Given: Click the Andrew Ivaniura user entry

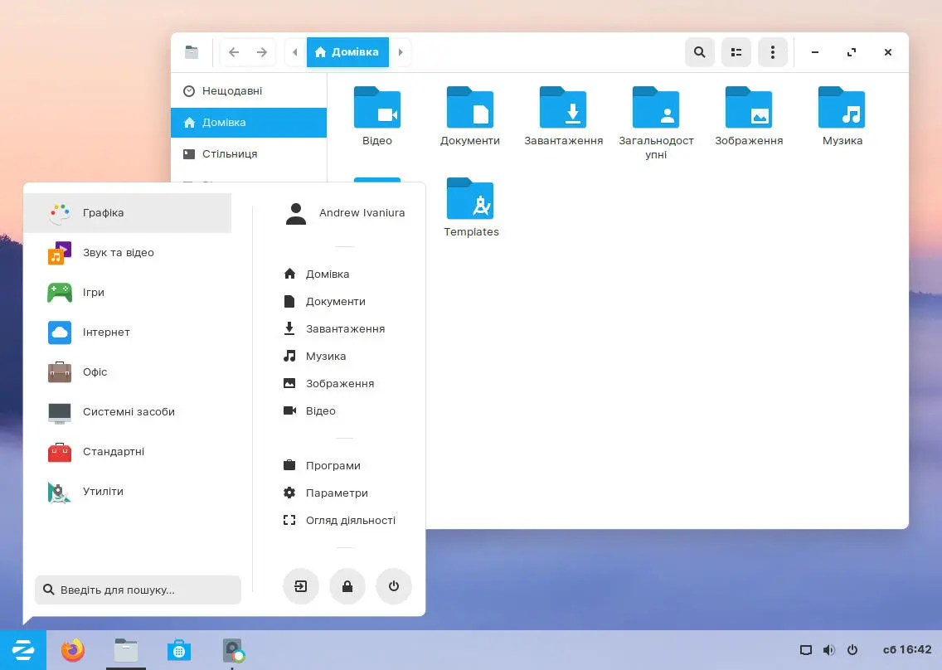Looking at the screenshot, I should pos(344,213).
